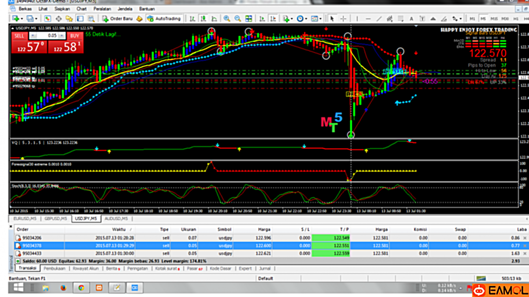Increase one-click trading volume
Image resolution: width=529 pixels, height=297 pixels.
pos(61,36)
